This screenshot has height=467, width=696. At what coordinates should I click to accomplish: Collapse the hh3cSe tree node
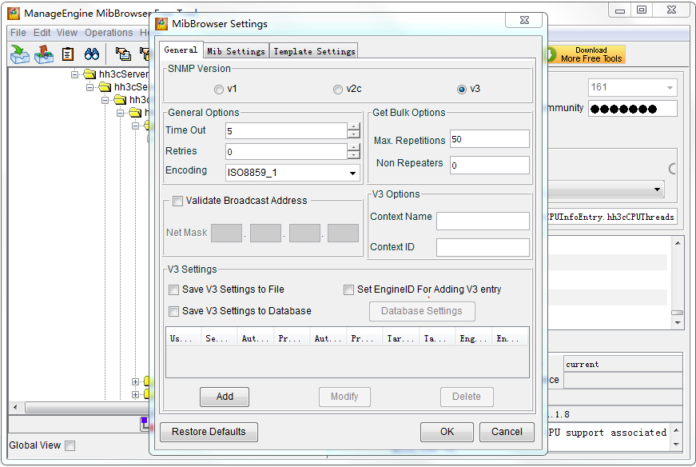pos(89,87)
